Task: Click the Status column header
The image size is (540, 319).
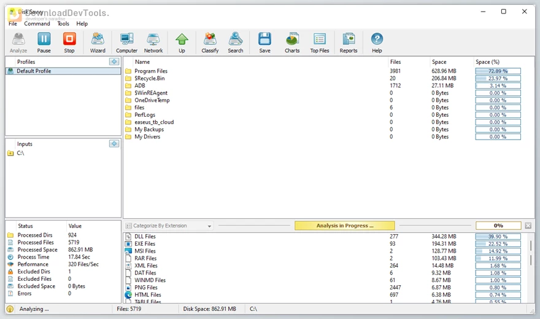Action: click(25, 226)
